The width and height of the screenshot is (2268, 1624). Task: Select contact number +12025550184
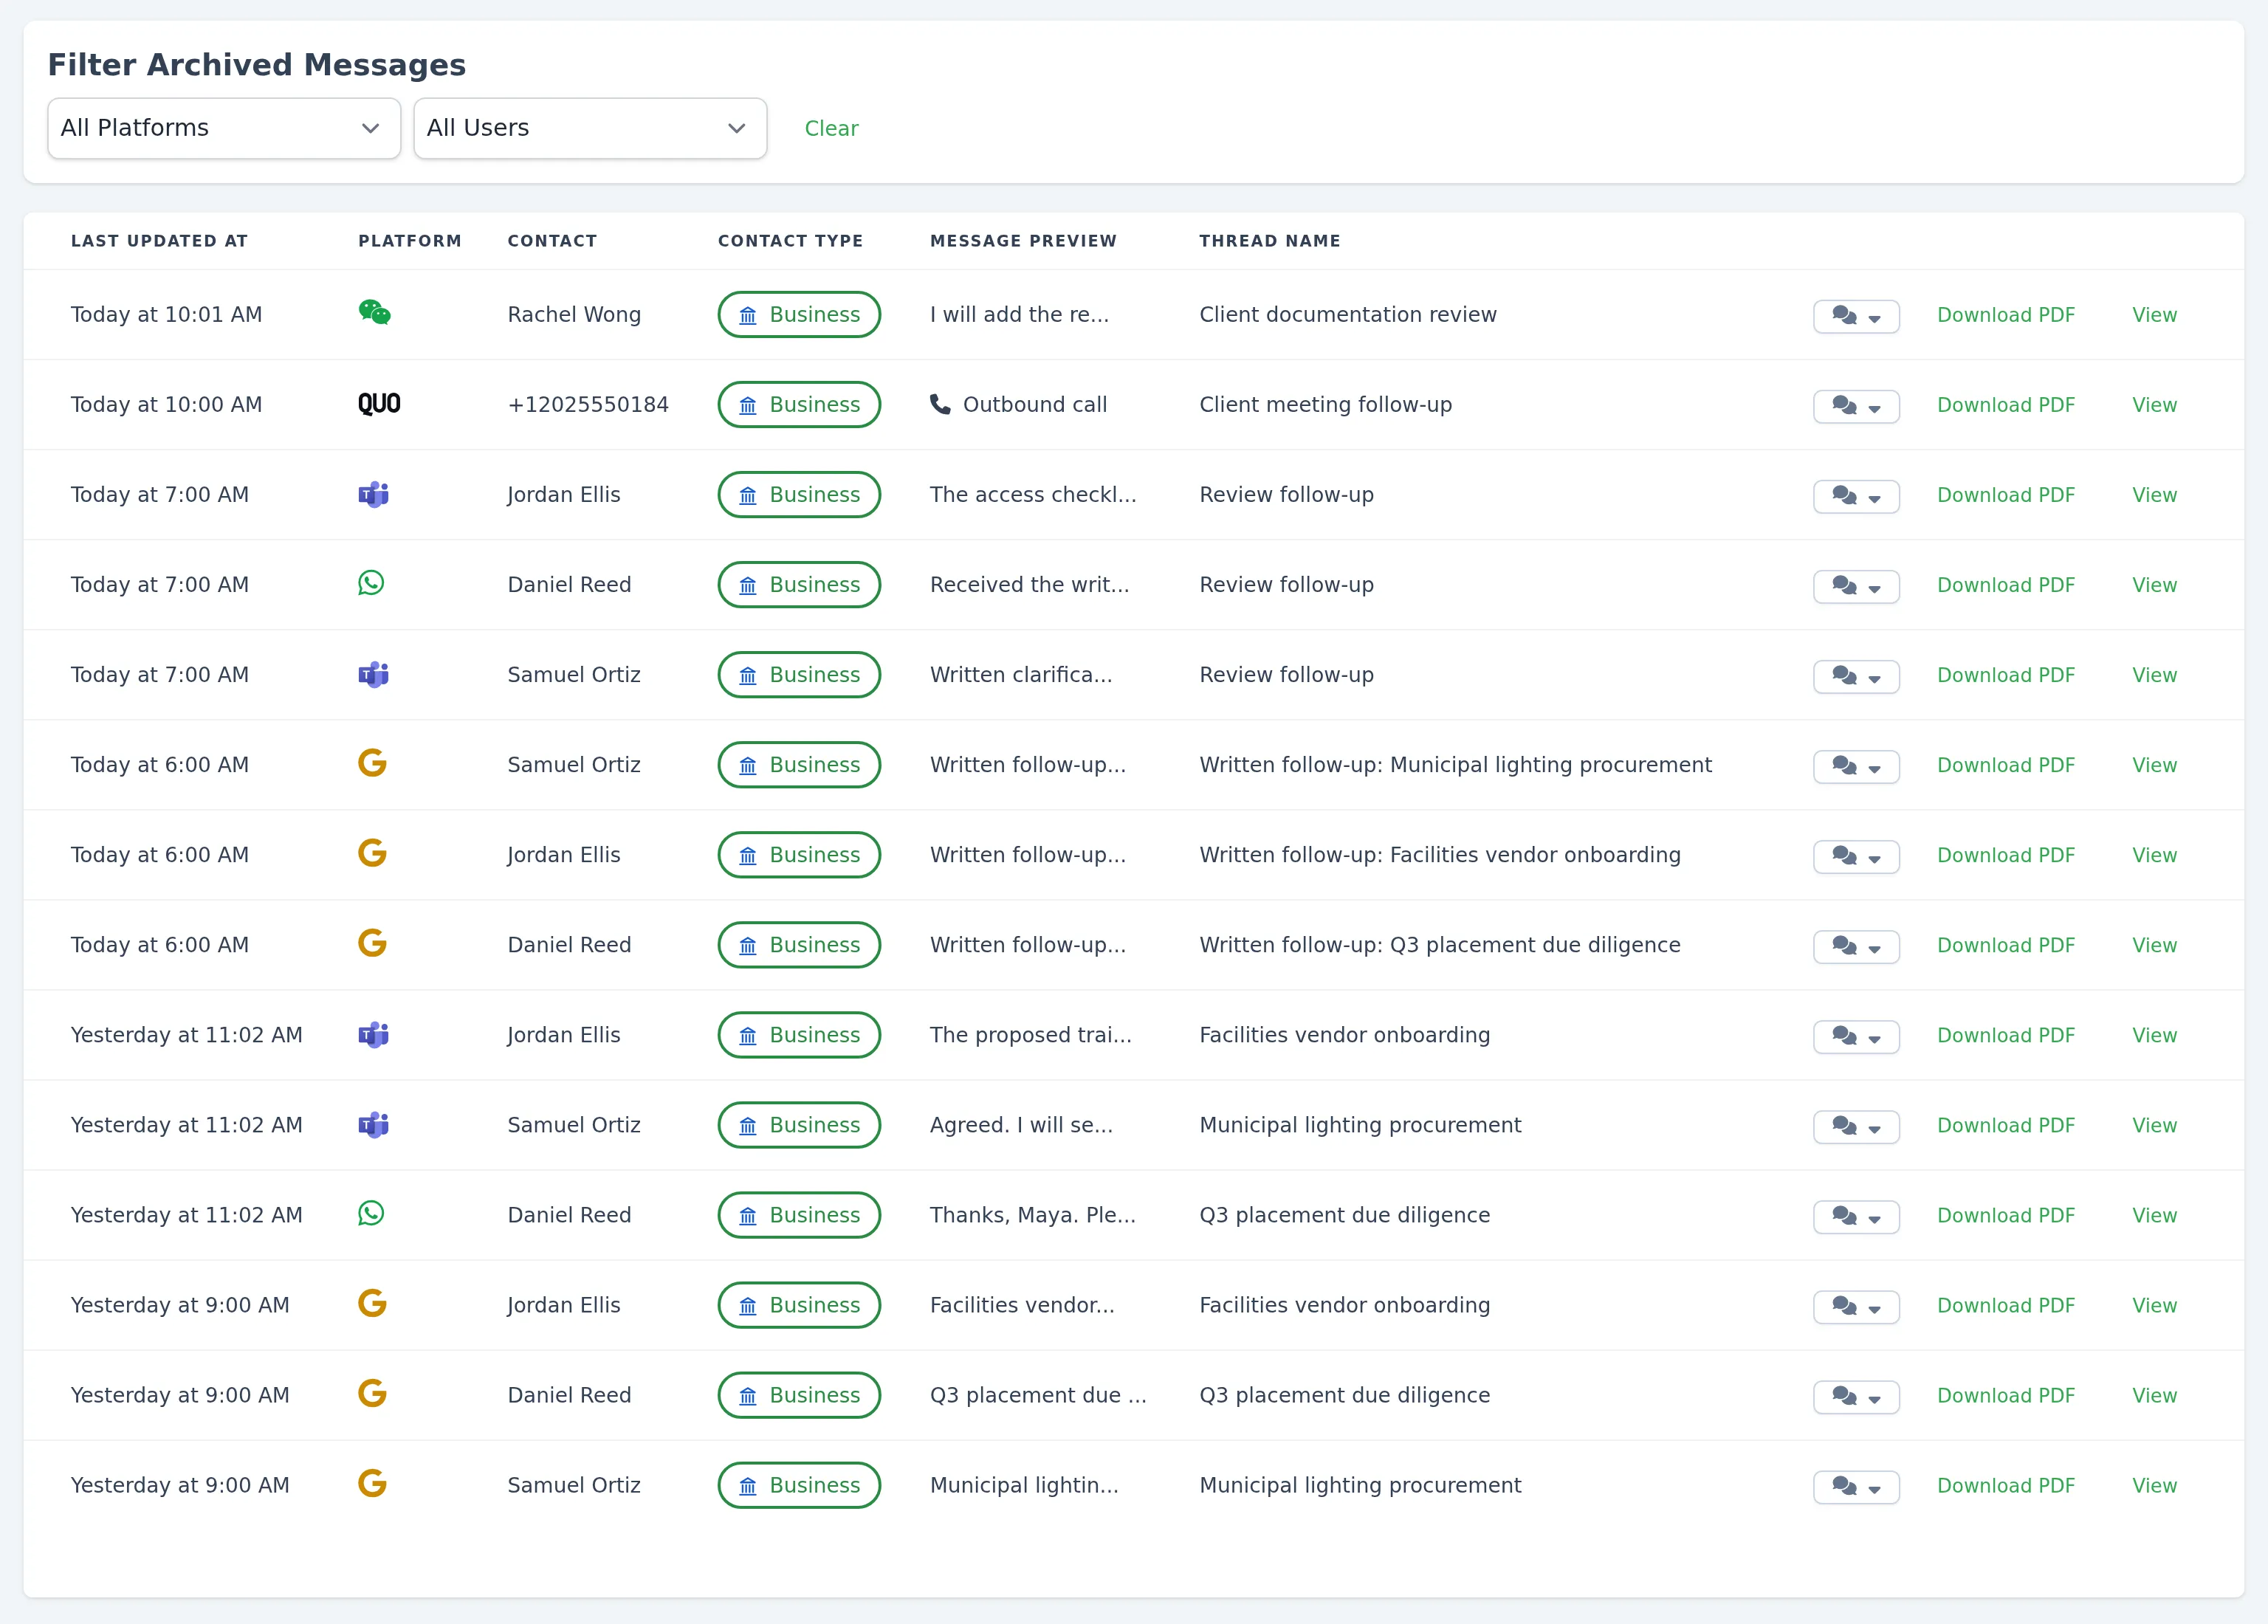588,404
